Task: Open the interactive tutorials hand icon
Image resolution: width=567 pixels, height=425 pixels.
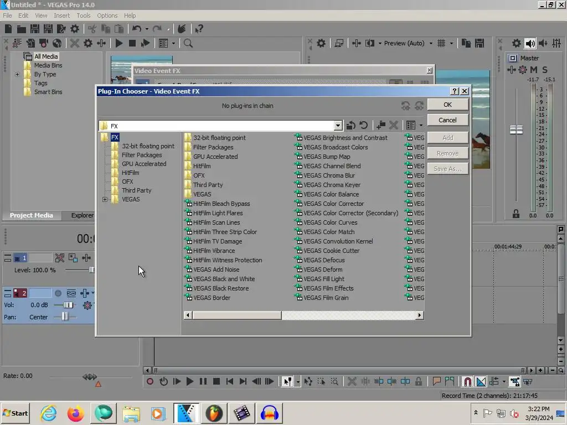Action: pos(182,29)
